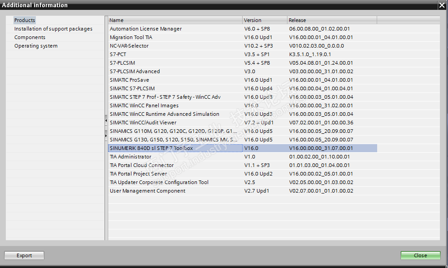The height and width of the screenshot is (268, 448).
Task: Sort by the Version column header
Action: (x=265, y=20)
